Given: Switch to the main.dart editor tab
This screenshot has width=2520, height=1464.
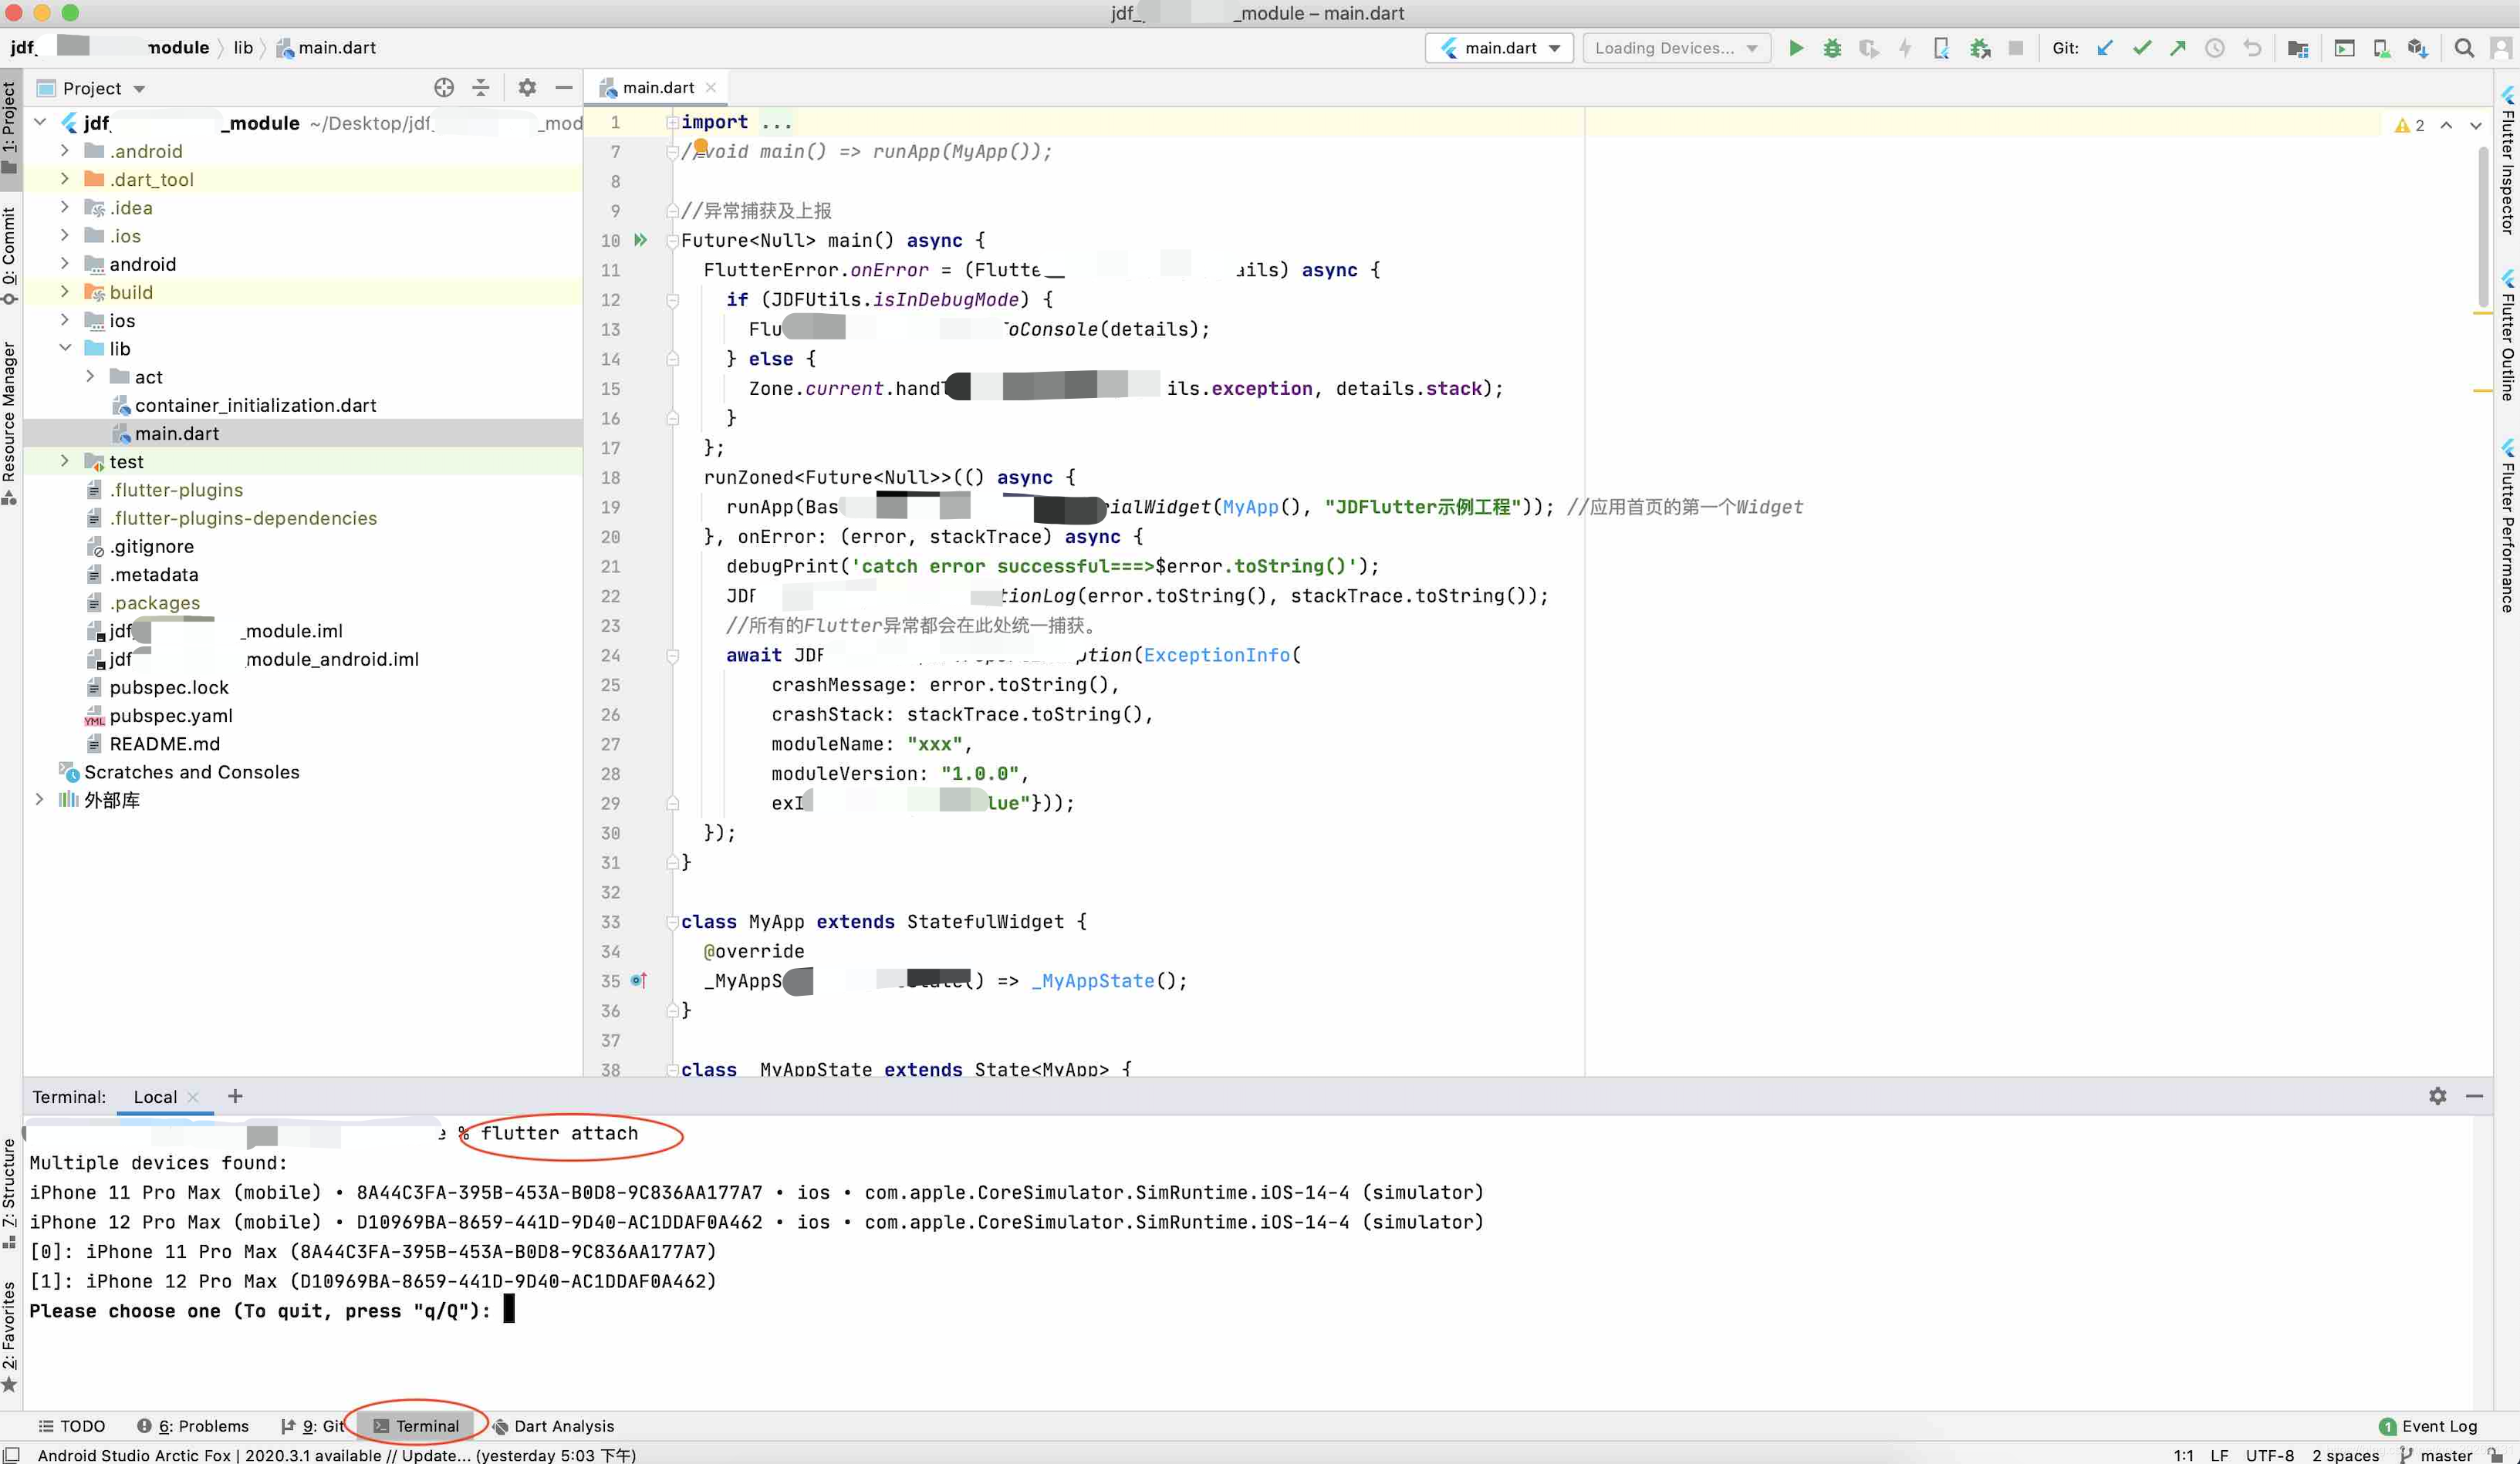Looking at the screenshot, I should [657, 88].
